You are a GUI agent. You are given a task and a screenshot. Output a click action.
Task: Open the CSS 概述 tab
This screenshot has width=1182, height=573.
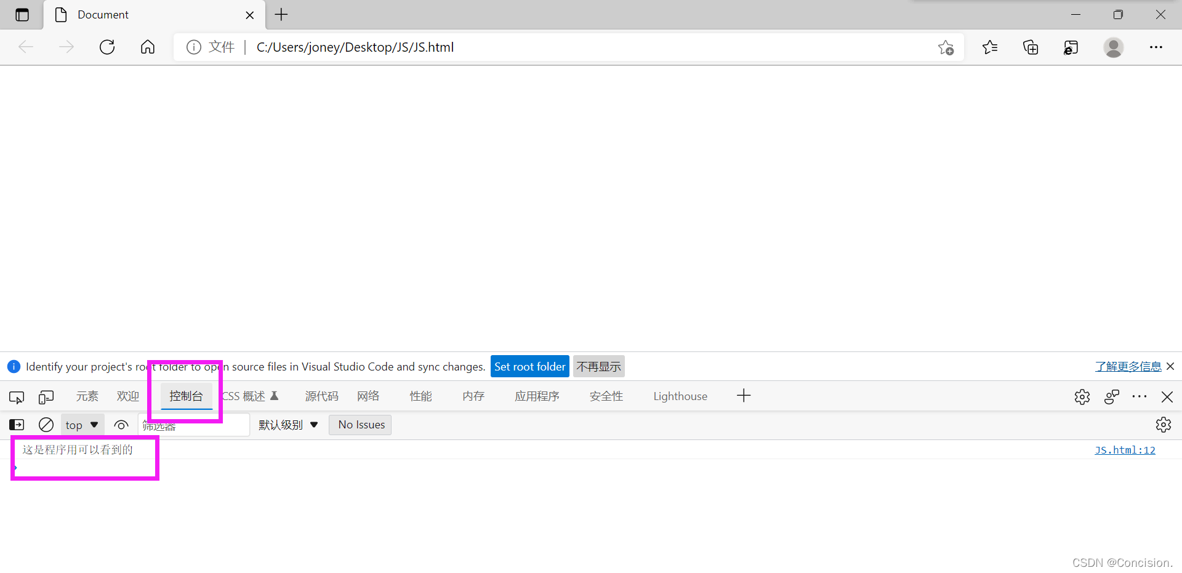point(251,396)
